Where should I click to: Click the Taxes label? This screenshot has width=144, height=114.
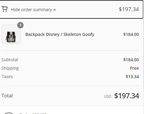pos(7,77)
